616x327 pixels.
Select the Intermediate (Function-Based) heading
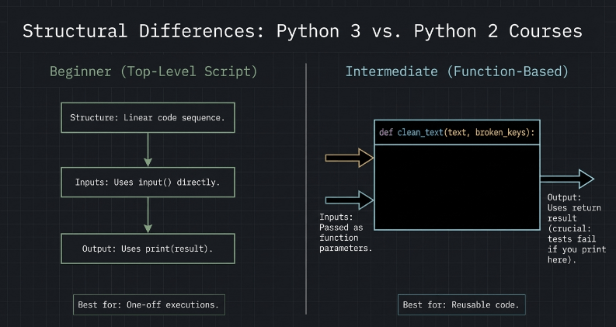pyautogui.click(x=457, y=71)
